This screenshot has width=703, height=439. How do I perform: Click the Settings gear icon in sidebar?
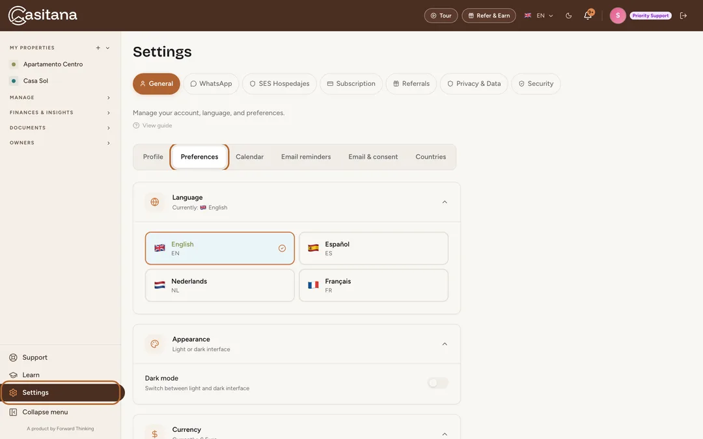pyautogui.click(x=14, y=392)
